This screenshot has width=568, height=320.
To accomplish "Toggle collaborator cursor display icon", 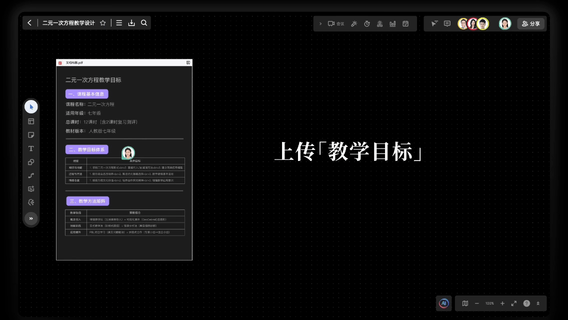I will click(434, 23).
